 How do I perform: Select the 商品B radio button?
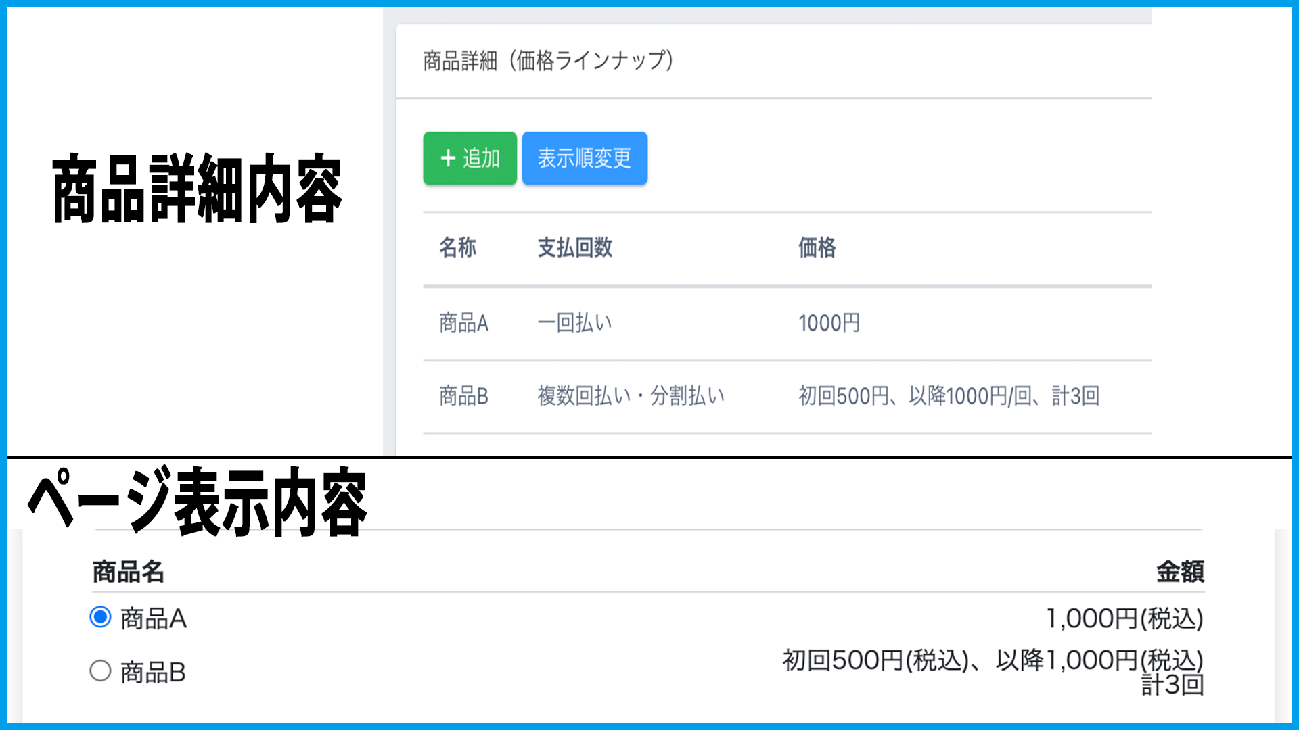pyautogui.click(x=100, y=671)
